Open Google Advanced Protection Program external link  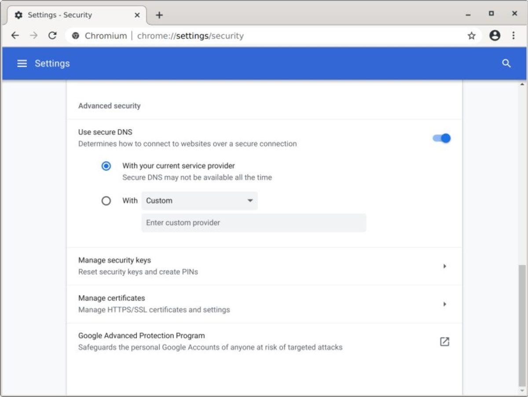click(x=445, y=341)
